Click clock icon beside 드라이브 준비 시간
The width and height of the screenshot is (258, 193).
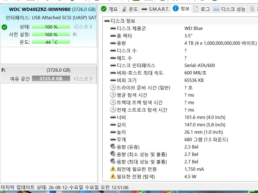click(113, 87)
